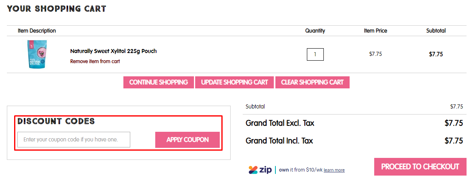
Task: Remove item from cart
Action: (x=95, y=61)
